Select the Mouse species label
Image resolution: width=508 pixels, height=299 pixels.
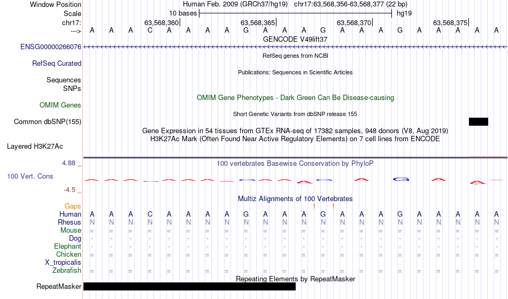[71, 231]
